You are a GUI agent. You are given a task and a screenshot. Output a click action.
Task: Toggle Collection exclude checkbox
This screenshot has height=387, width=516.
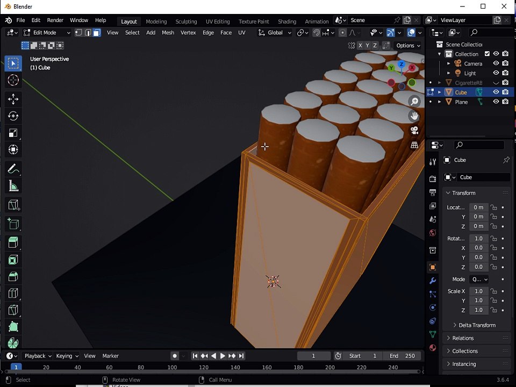[x=488, y=54]
